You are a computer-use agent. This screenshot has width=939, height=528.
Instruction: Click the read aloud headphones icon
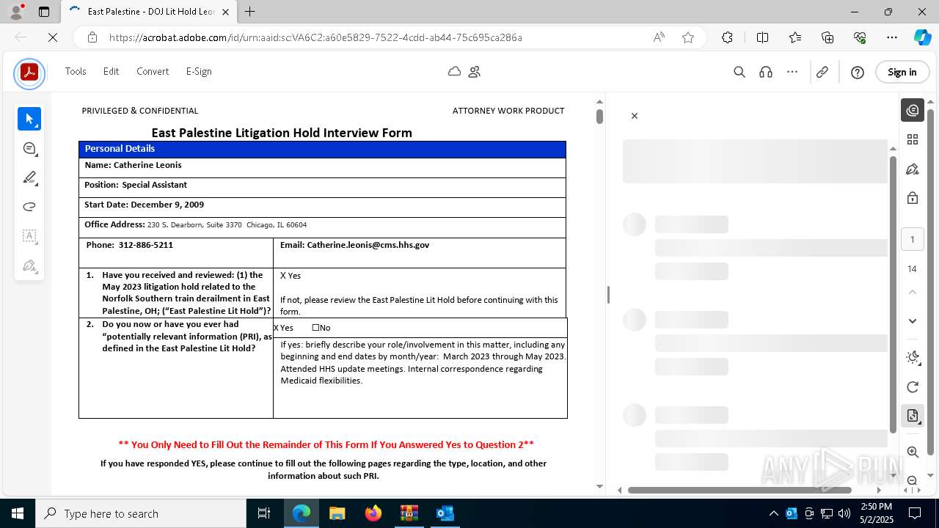[766, 72]
